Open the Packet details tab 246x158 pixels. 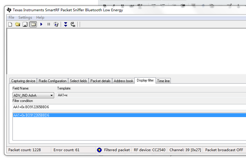tap(101, 81)
